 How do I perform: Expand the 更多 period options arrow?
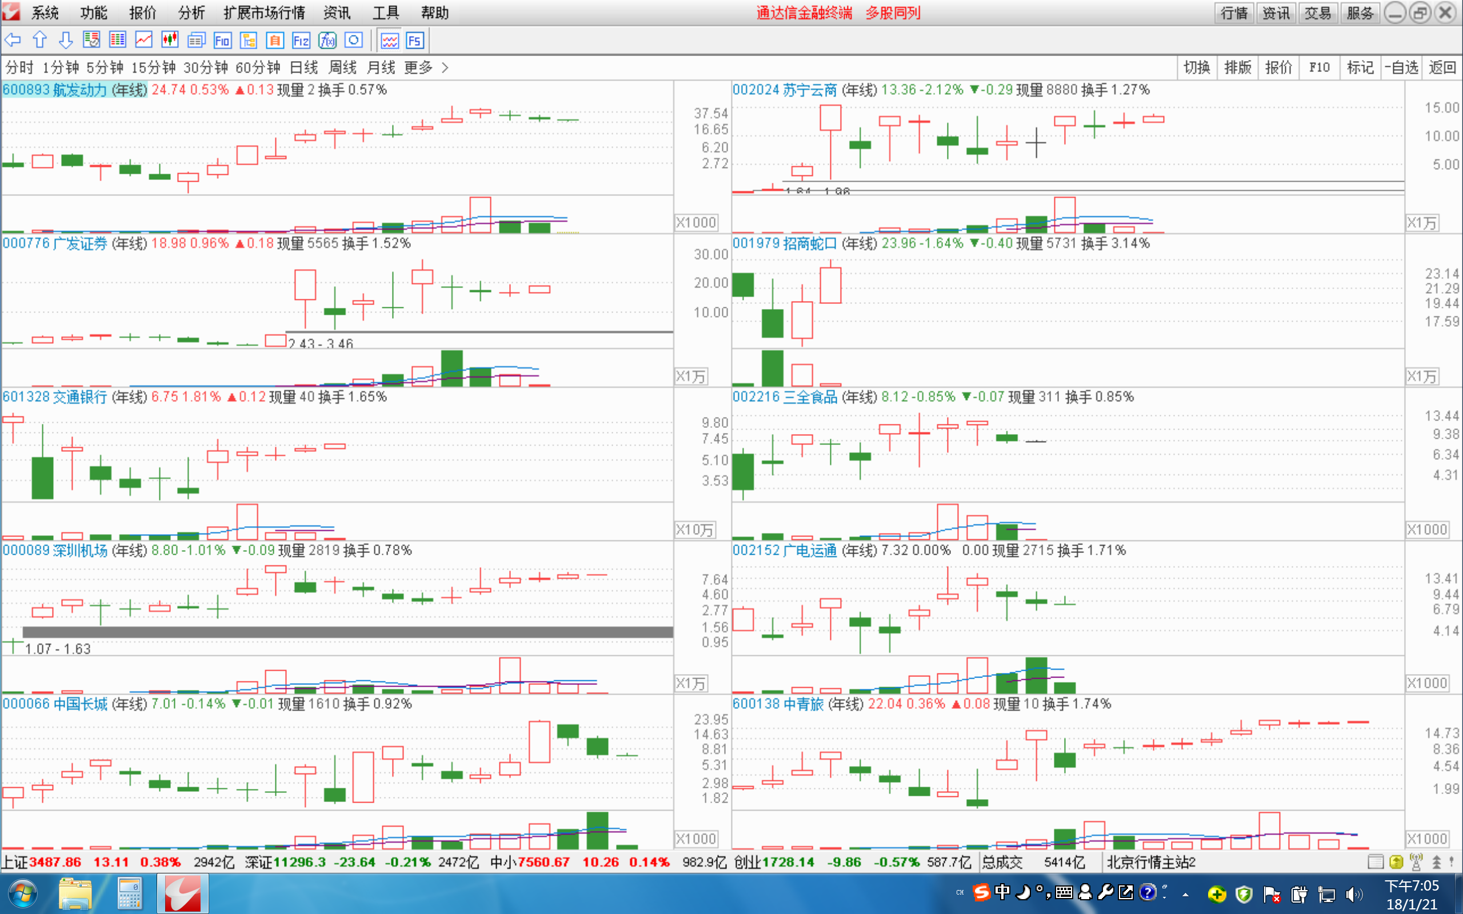445,67
